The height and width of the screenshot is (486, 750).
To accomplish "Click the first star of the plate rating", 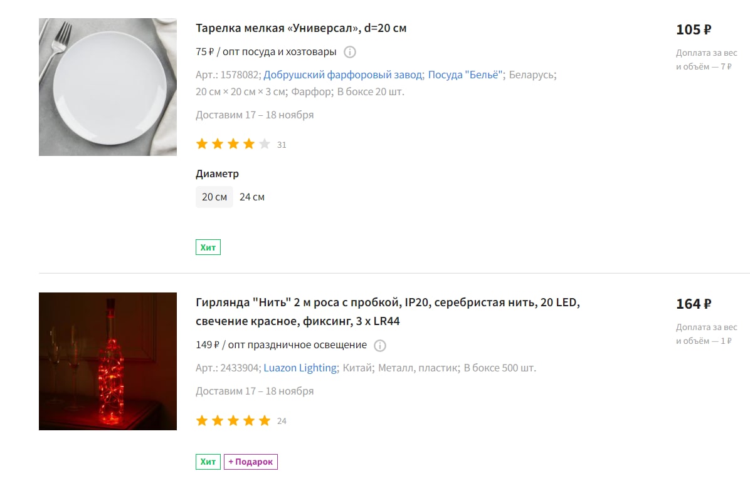I will click(202, 144).
